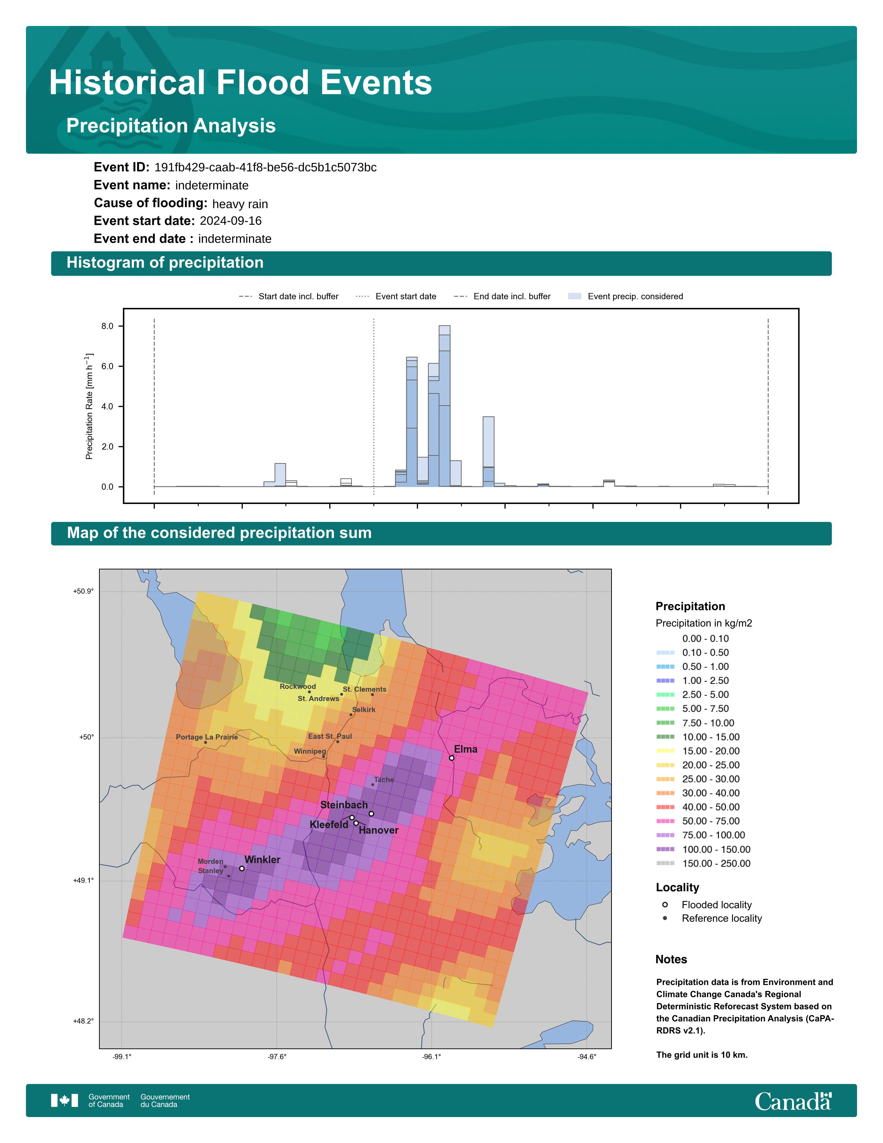Click the 5.00 - 7.50 legend color swatch

point(666,709)
